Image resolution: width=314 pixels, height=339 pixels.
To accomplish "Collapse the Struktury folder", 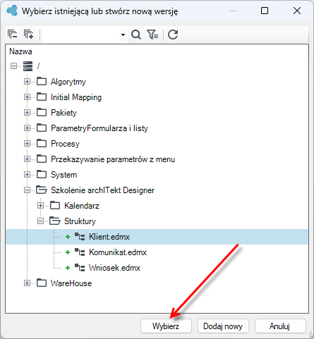I will click(x=40, y=221).
